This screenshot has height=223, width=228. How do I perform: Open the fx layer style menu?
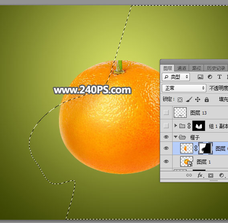tap(200, 175)
